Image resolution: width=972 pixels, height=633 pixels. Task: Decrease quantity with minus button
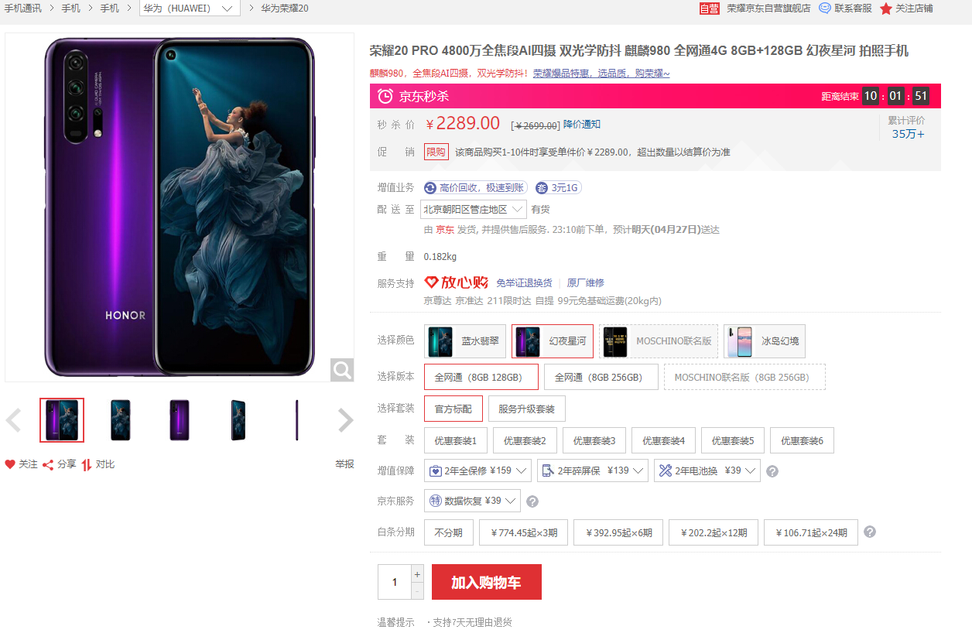[x=417, y=590]
